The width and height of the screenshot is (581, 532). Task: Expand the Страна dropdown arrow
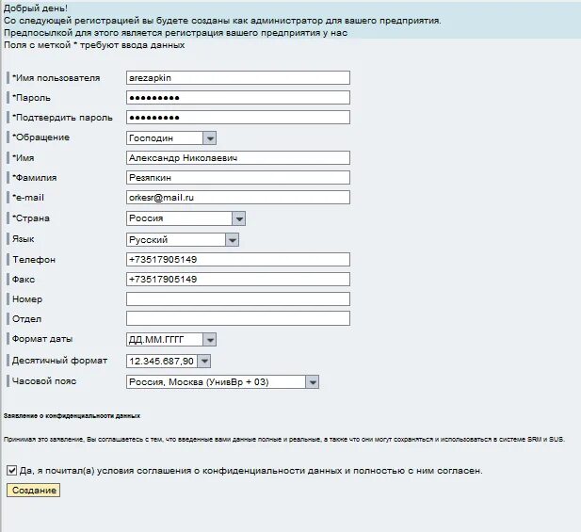[239, 218]
